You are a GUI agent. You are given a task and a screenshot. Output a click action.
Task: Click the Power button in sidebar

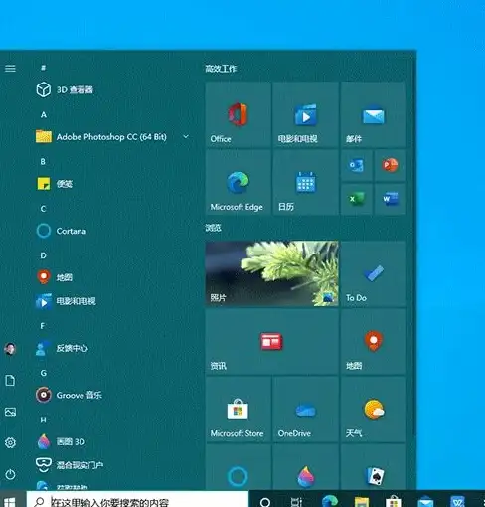pos(10,474)
